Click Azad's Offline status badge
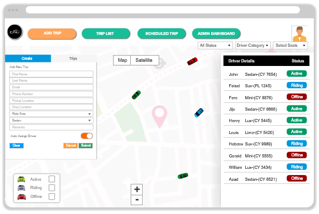 297,178
